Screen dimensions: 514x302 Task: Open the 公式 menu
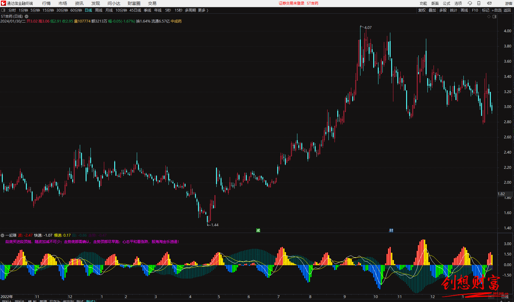coord(446,3)
